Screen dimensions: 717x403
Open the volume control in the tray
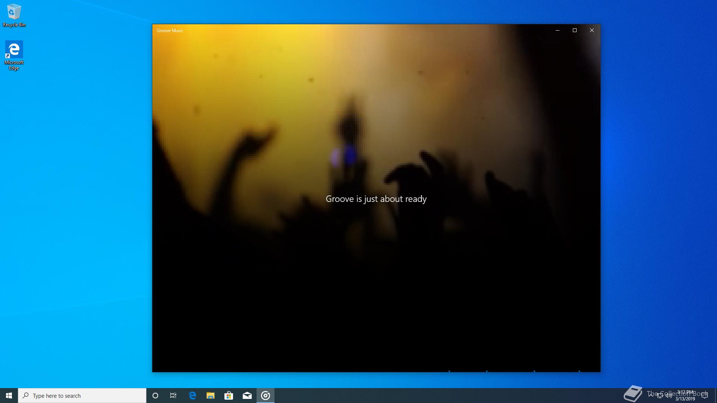(668, 396)
